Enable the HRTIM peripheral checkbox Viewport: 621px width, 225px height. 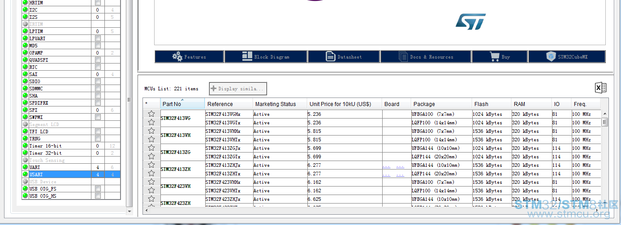tap(98, 3)
